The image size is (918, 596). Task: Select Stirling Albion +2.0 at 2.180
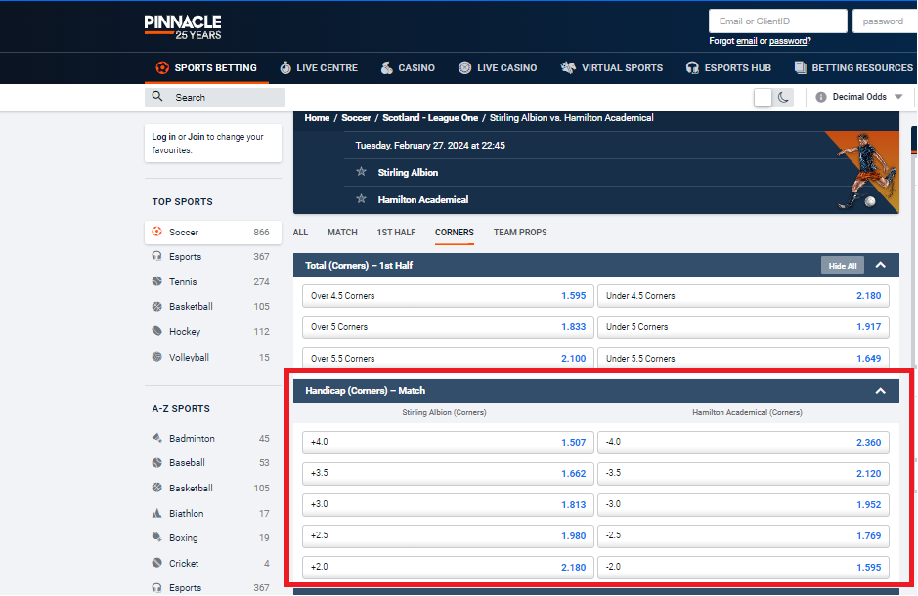tap(448, 567)
